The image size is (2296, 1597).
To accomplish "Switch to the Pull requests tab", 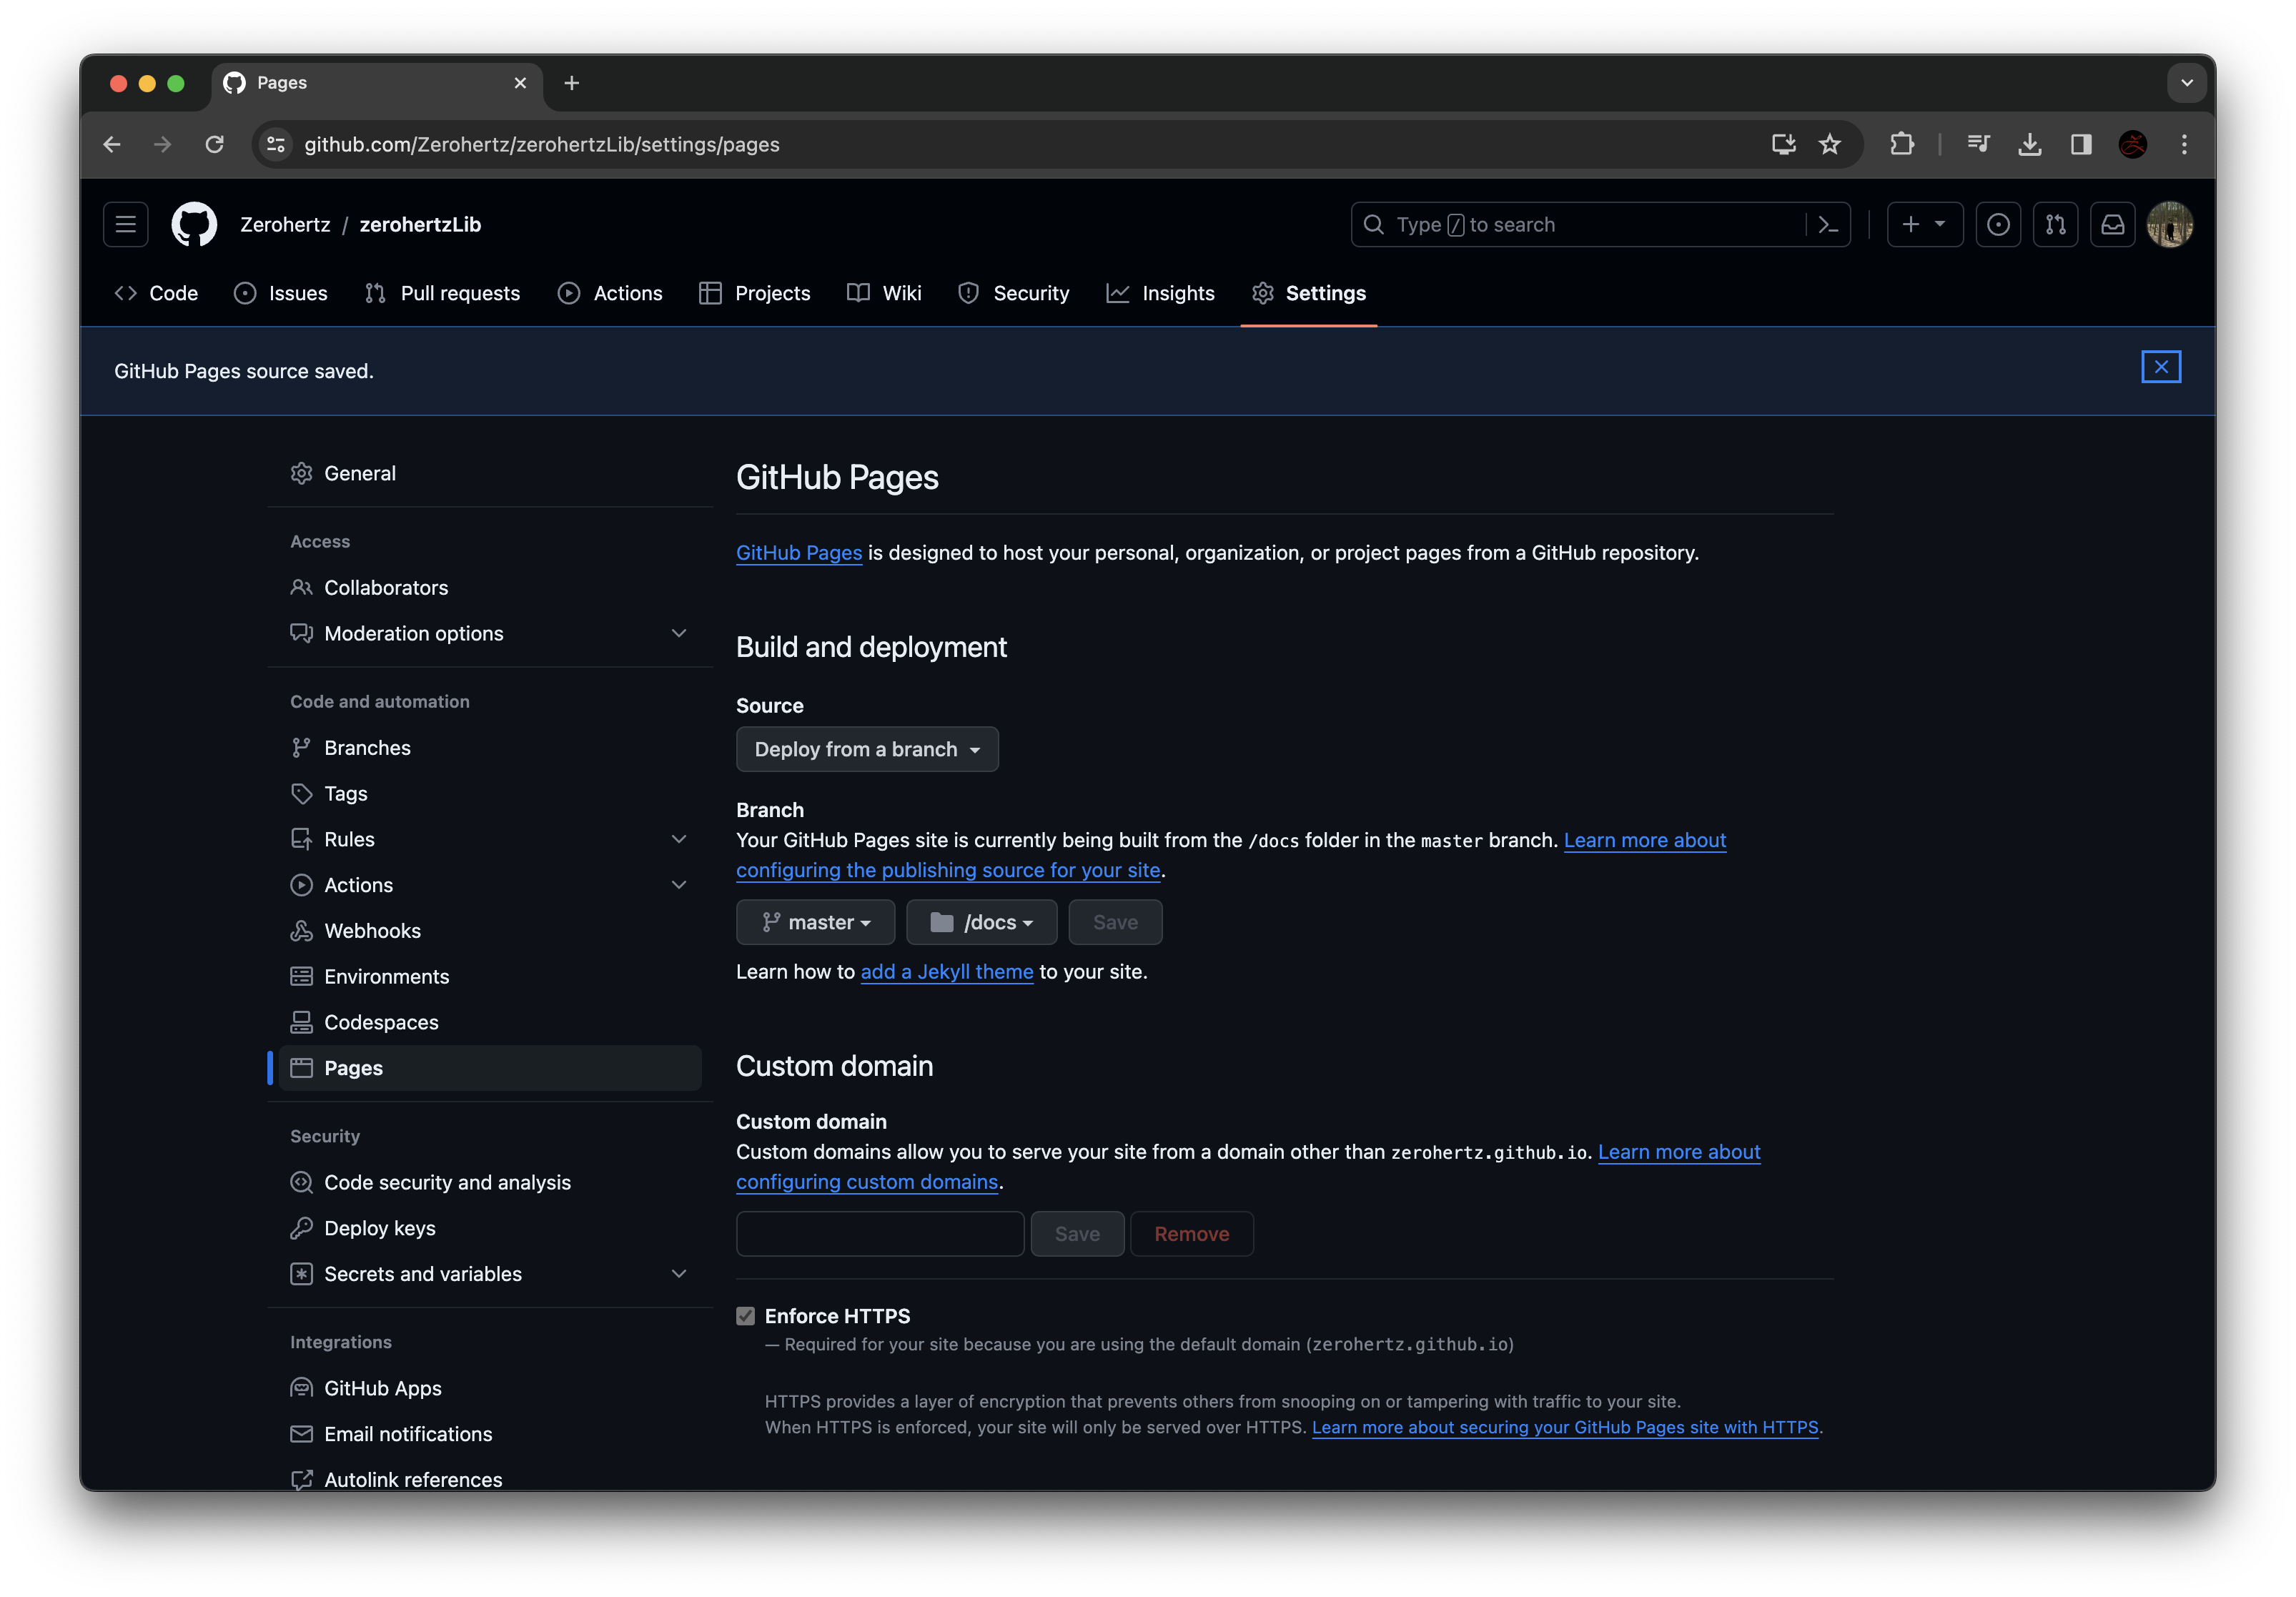I will [443, 293].
